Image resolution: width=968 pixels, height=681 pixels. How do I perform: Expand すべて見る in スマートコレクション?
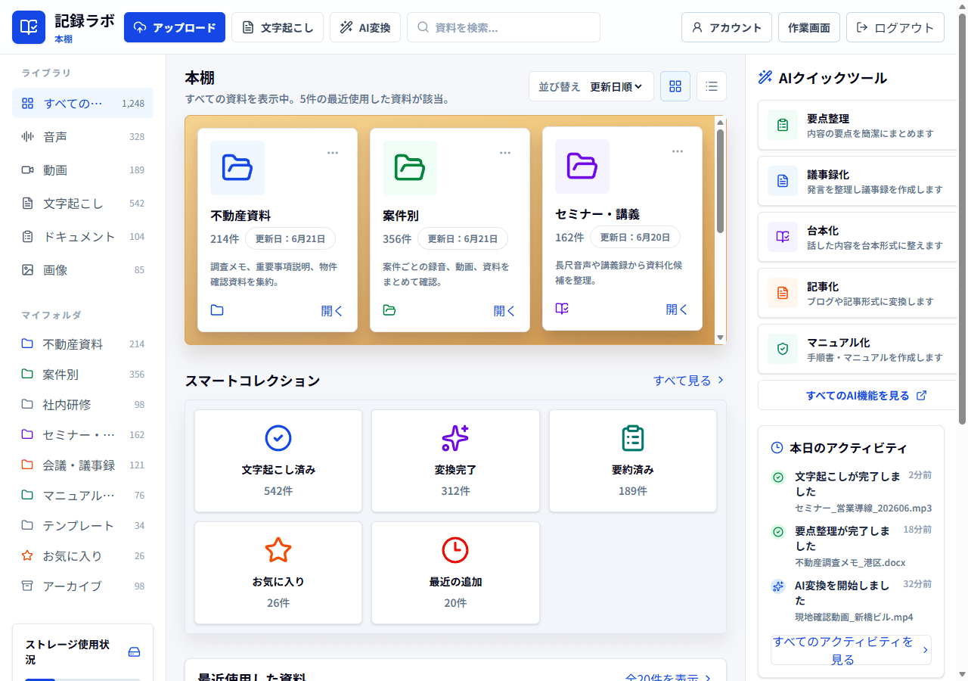[689, 381]
